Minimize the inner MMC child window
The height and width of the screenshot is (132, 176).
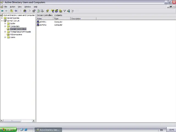[x=168, y=7]
